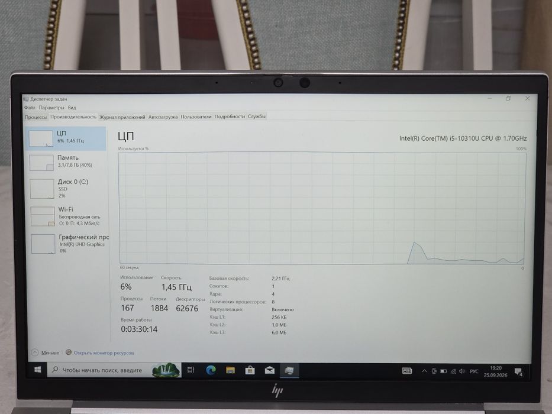This screenshot has height=414, width=552.
Task: Click the process count 167
Action: tap(127, 308)
